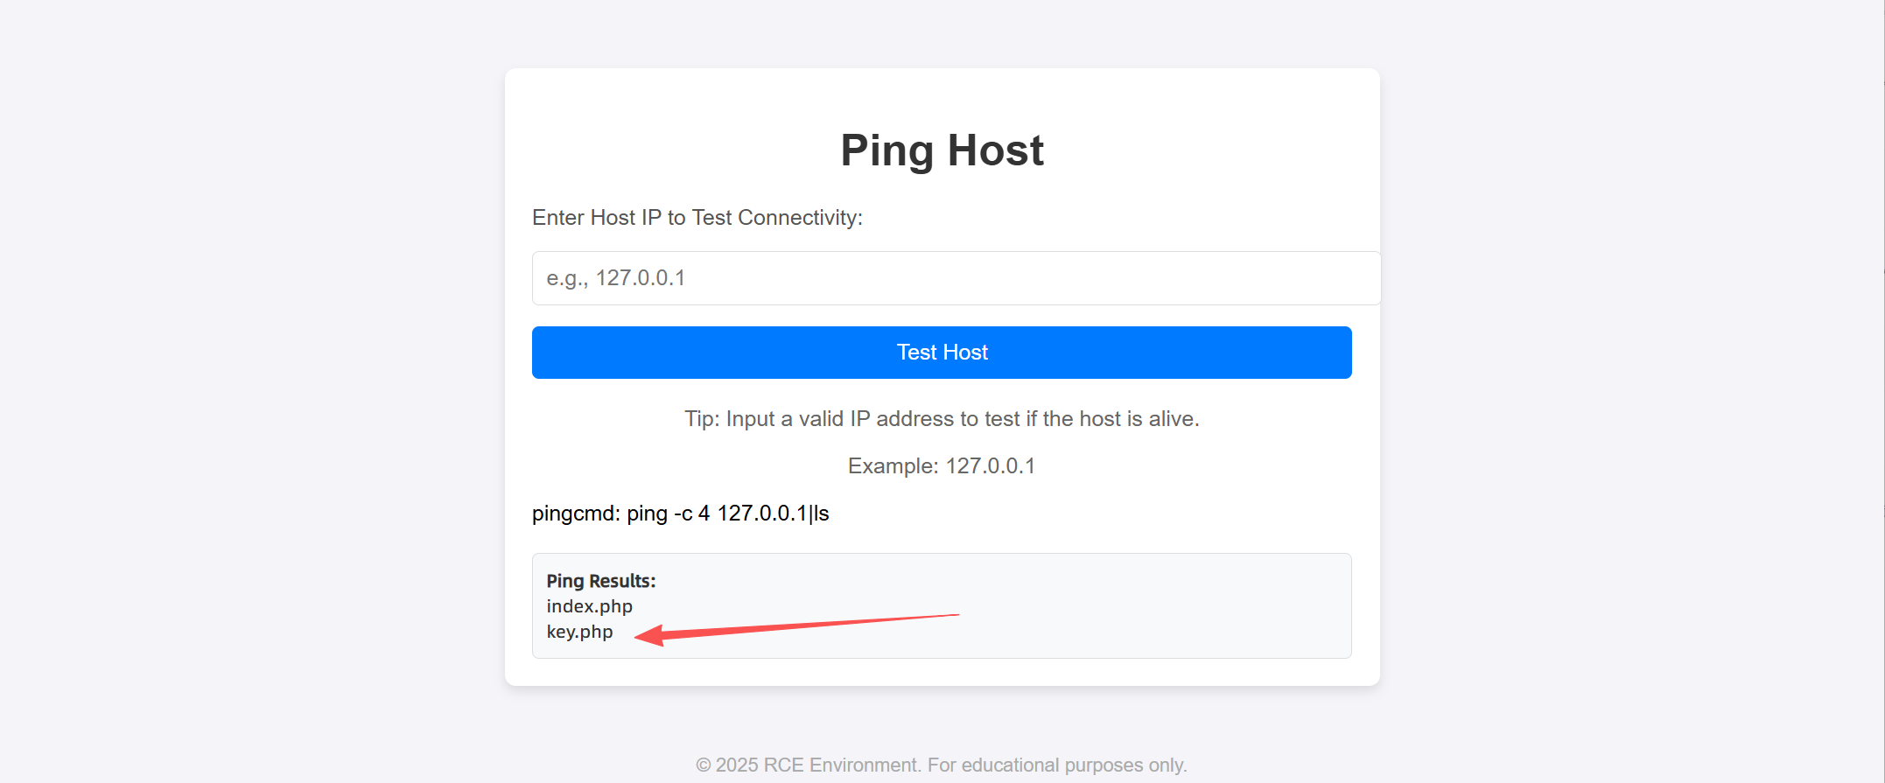Click the 'pingcmd:' label text

(x=576, y=514)
